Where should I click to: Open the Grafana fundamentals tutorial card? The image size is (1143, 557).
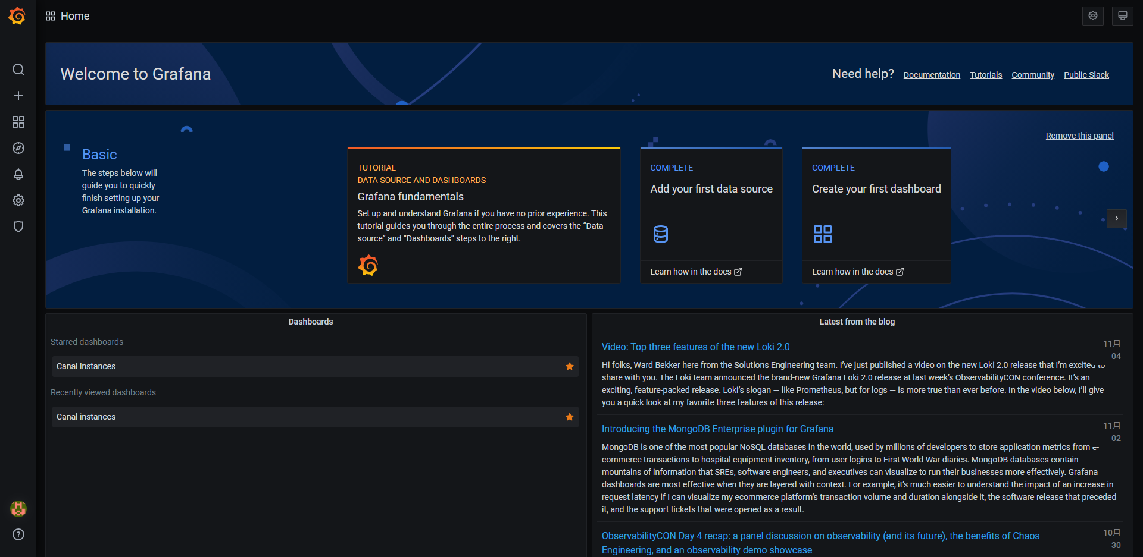click(483, 215)
